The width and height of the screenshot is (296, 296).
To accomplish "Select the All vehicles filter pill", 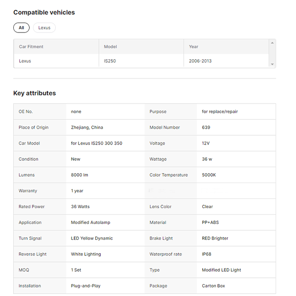I will pos(21,28).
